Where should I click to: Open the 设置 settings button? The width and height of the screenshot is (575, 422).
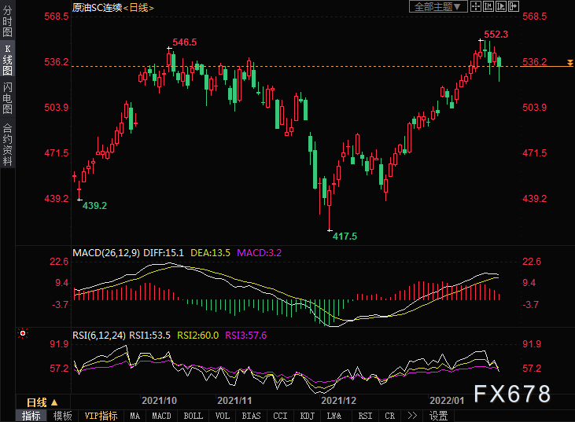[x=439, y=416]
